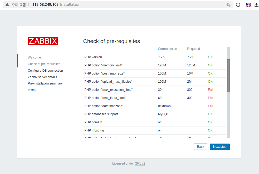
Task: Click the Fail status for max_execution_time
Action: [211, 90]
